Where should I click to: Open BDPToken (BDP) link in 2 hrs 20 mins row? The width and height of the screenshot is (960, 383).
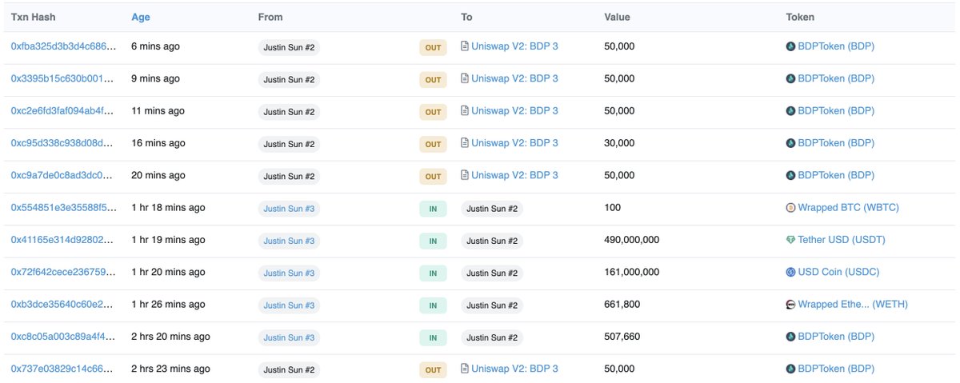point(836,337)
